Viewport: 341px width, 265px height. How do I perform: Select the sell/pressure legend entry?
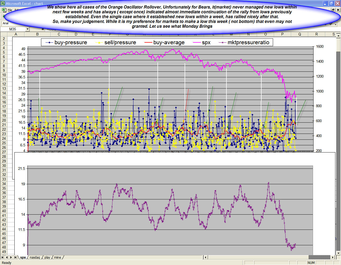(x=116, y=42)
